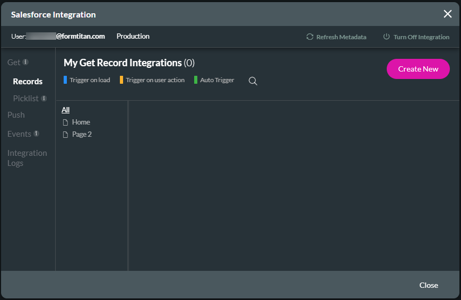461x300 pixels.
Task: Click the Production environment label
Action: 133,36
